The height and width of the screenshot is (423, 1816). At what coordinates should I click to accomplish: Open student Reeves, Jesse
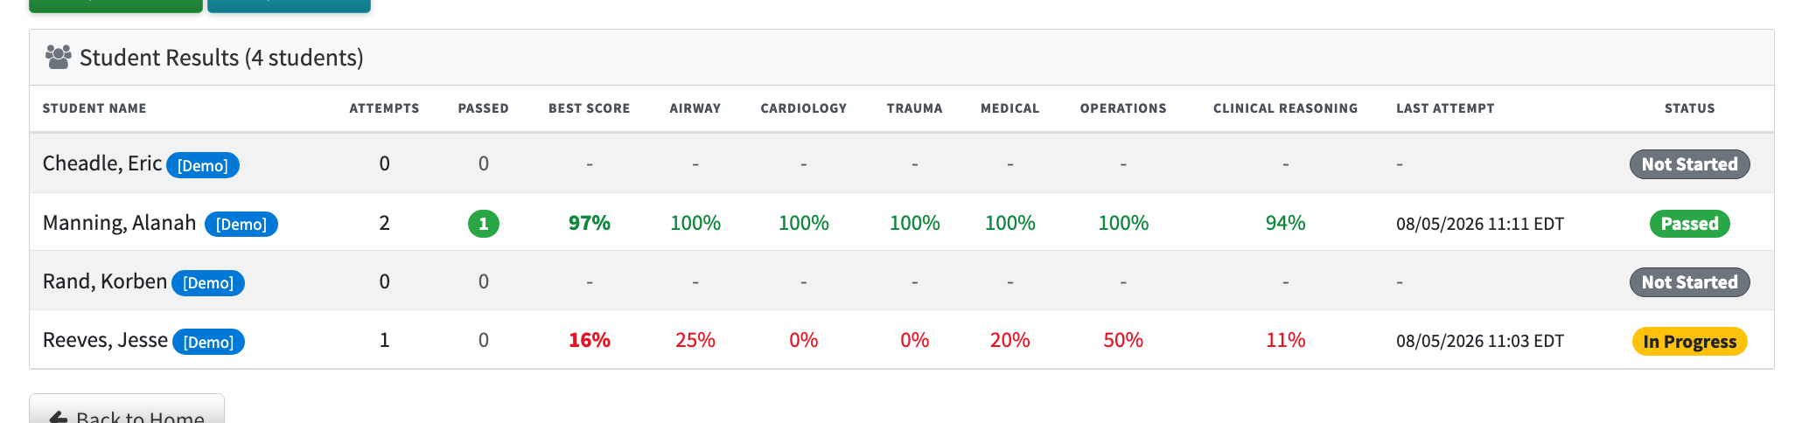click(105, 340)
